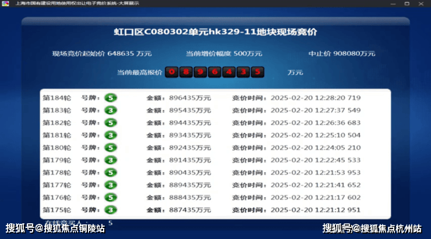Click the green number 5 badge in round 176

point(111,198)
